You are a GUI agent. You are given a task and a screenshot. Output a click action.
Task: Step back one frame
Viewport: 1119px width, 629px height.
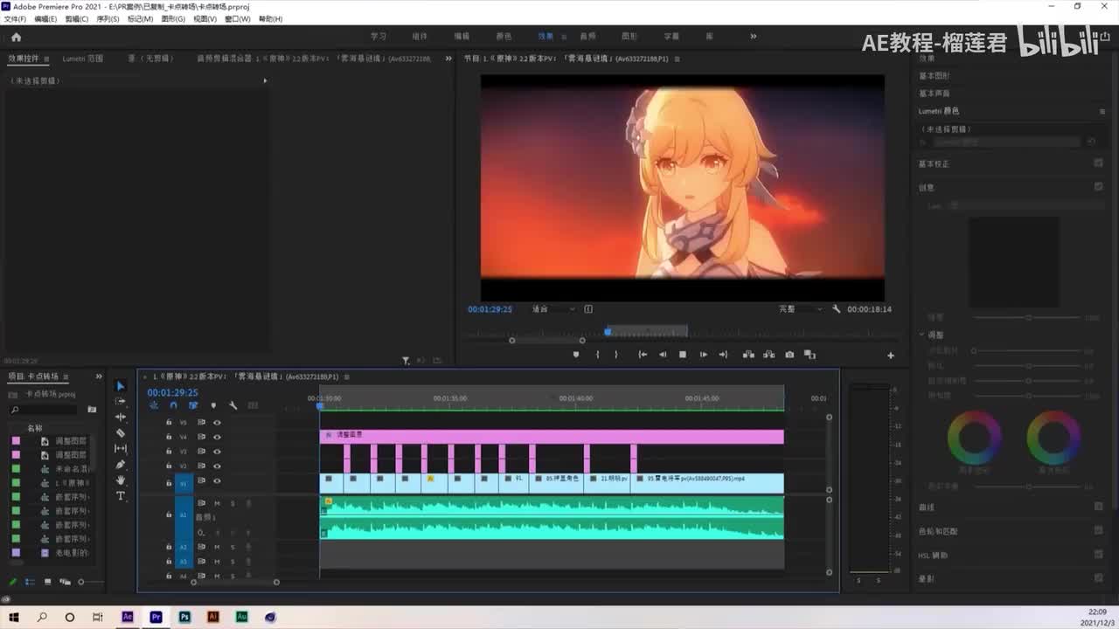click(x=663, y=355)
